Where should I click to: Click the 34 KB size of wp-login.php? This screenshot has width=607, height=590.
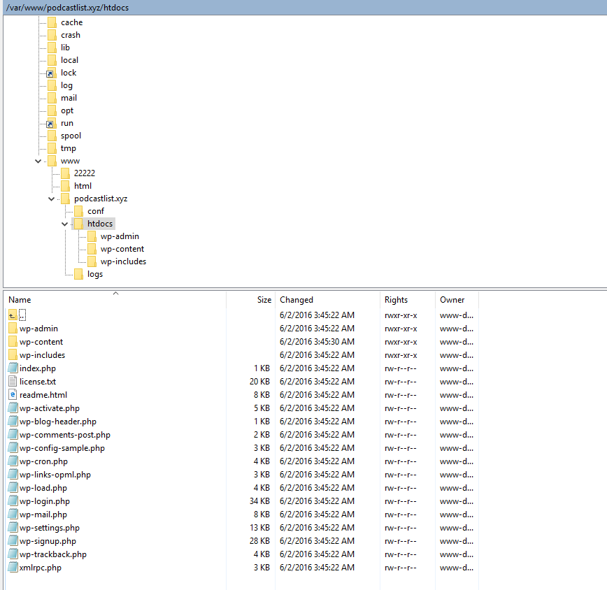[259, 501]
